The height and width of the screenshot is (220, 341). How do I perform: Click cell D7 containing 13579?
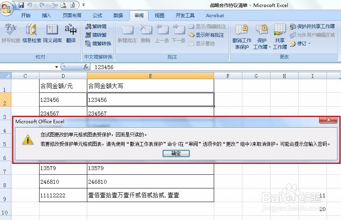[x=63, y=168]
